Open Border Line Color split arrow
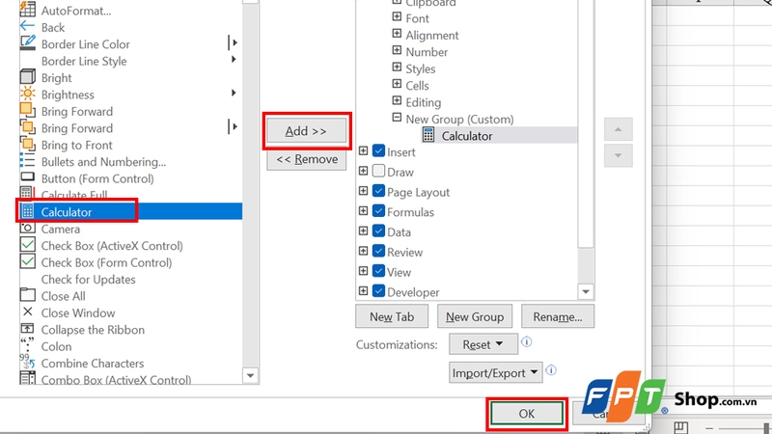Image resolution: width=772 pixels, height=434 pixels. click(x=234, y=42)
